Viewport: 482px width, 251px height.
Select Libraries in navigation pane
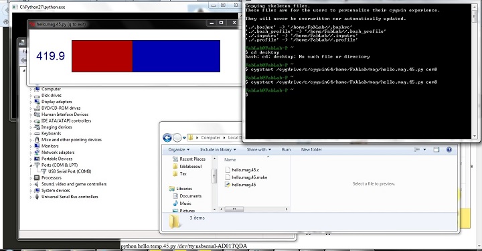pyautogui.click(x=181, y=189)
